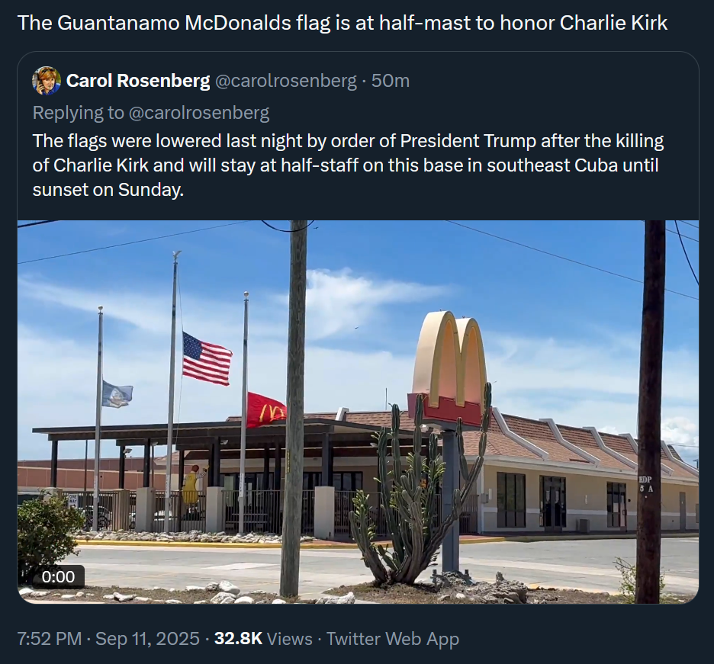714x664 pixels.
Task: Click the American flag in the video
Action: pos(207,359)
